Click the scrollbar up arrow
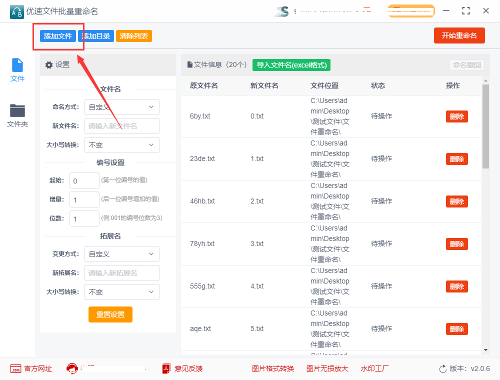The height and width of the screenshot is (380, 500). coord(485,80)
